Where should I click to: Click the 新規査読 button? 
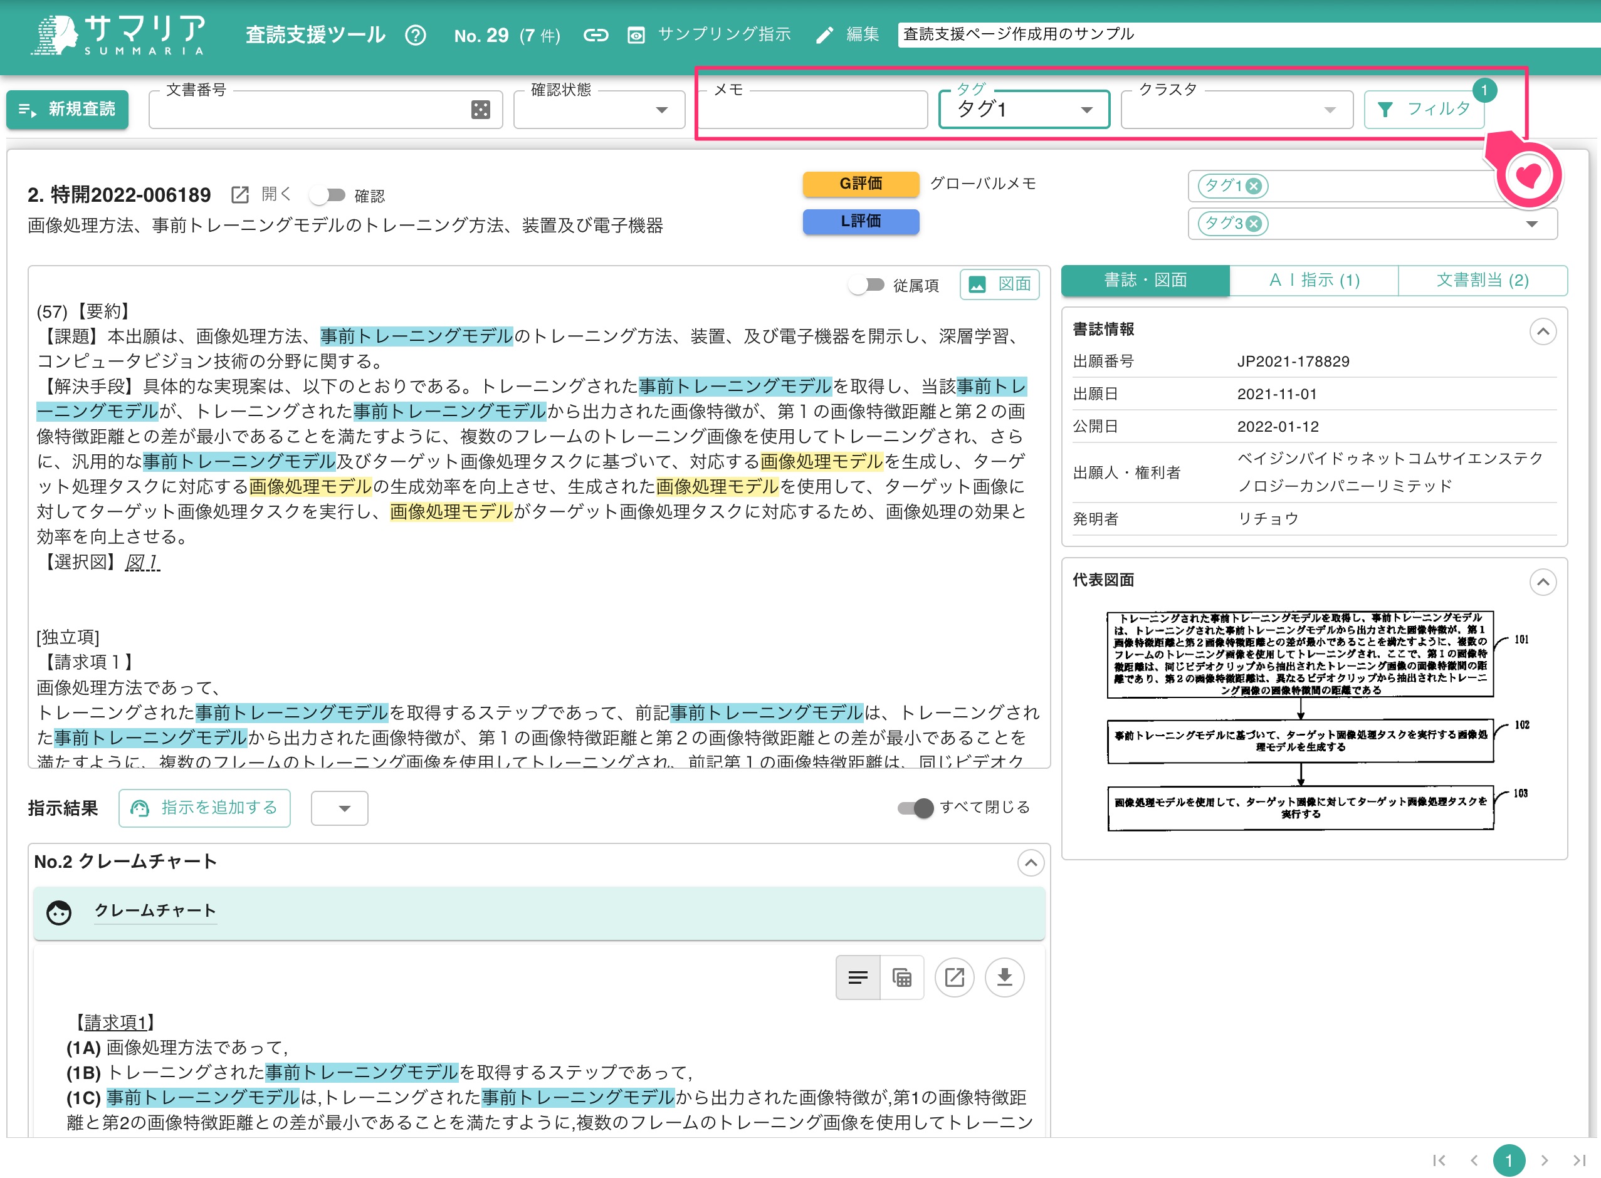click(x=68, y=109)
